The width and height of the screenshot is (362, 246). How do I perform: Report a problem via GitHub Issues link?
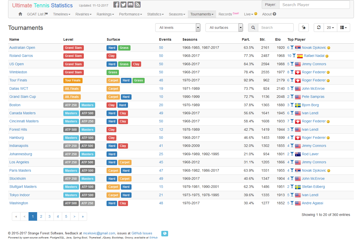(x=142, y=233)
